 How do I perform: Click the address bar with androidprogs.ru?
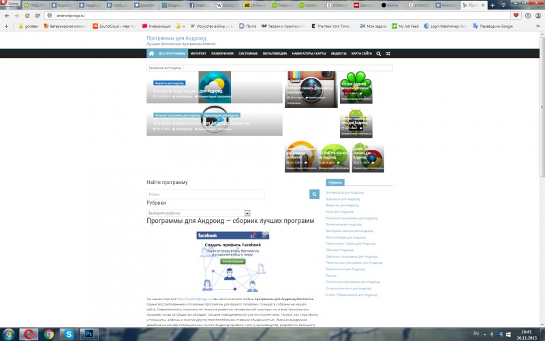click(x=277, y=16)
